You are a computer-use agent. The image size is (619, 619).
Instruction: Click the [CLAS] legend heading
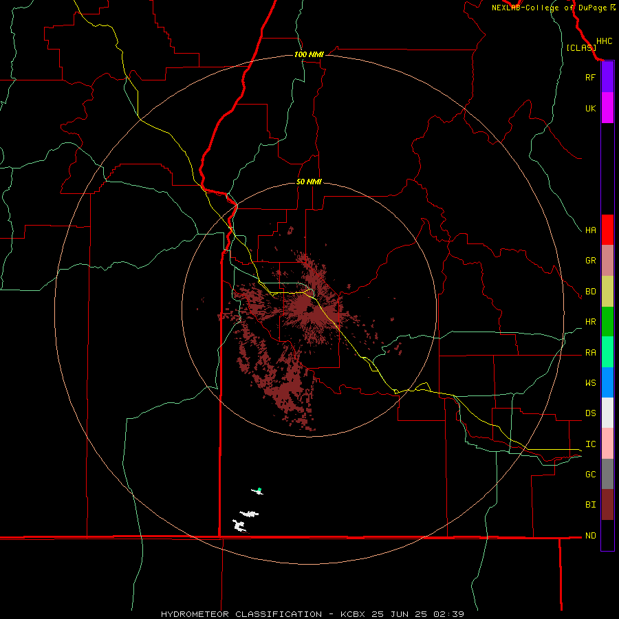(x=581, y=47)
